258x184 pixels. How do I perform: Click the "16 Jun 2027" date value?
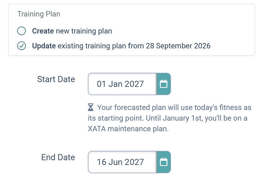pyautogui.click(x=120, y=162)
